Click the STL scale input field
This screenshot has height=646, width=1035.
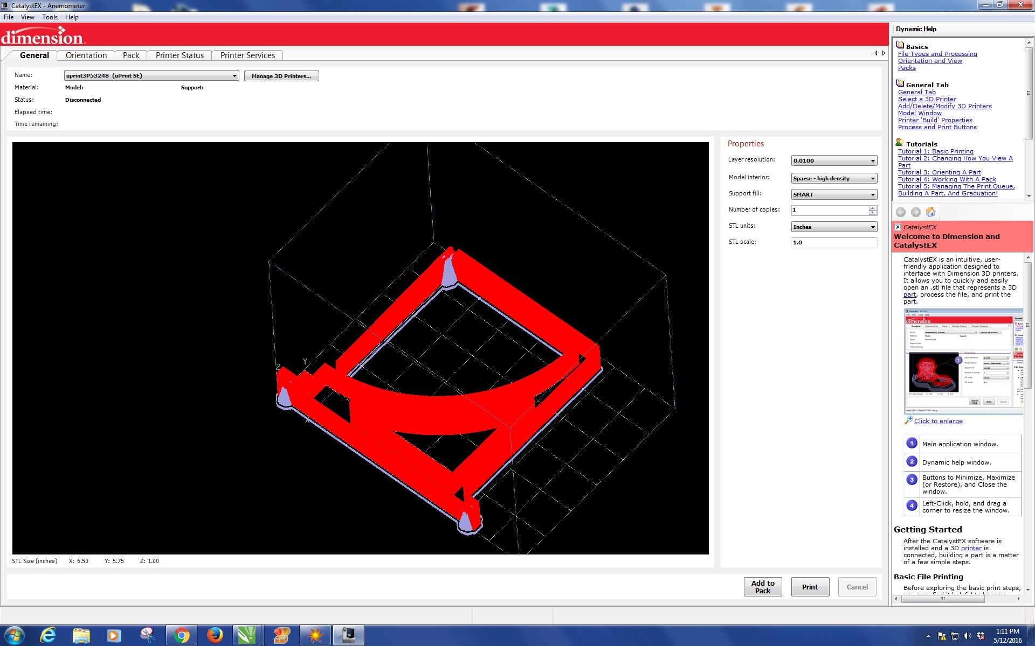click(834, 242)
